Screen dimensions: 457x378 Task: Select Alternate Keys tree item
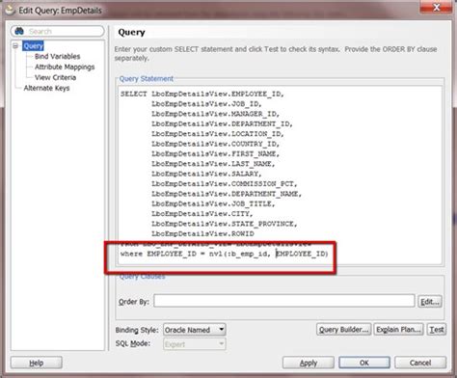(x=46, y=88)
